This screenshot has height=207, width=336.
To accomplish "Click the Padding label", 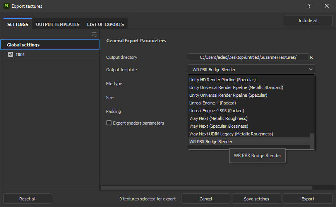I will point(113,111).
